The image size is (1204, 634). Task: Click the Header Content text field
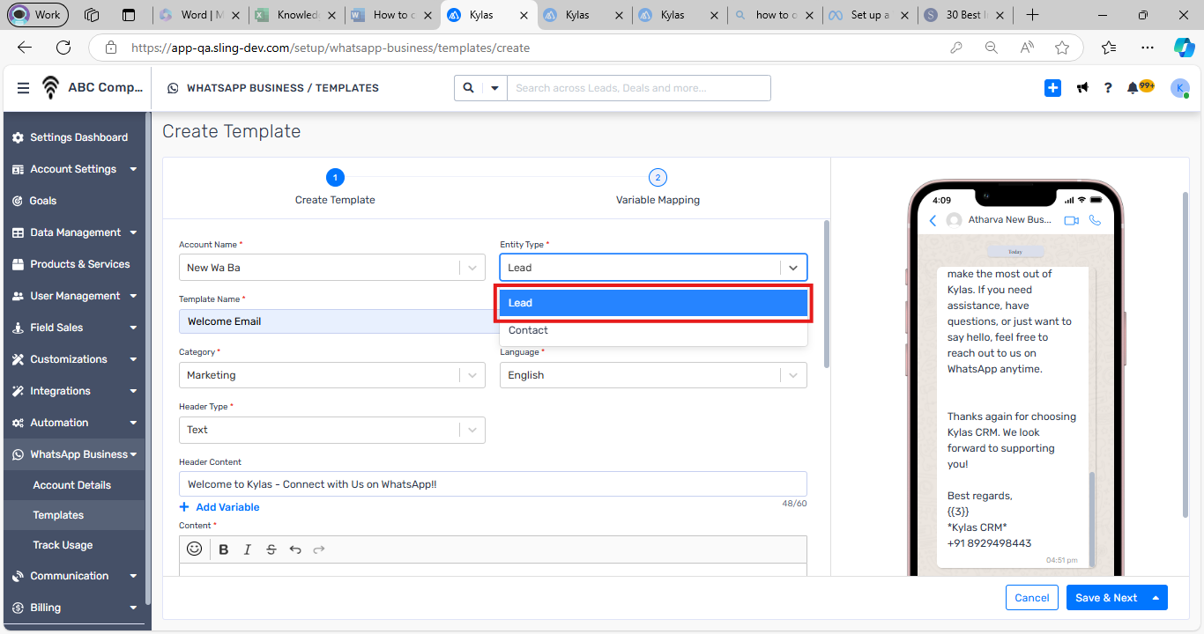pyautogui.click(x=493, y=484)
